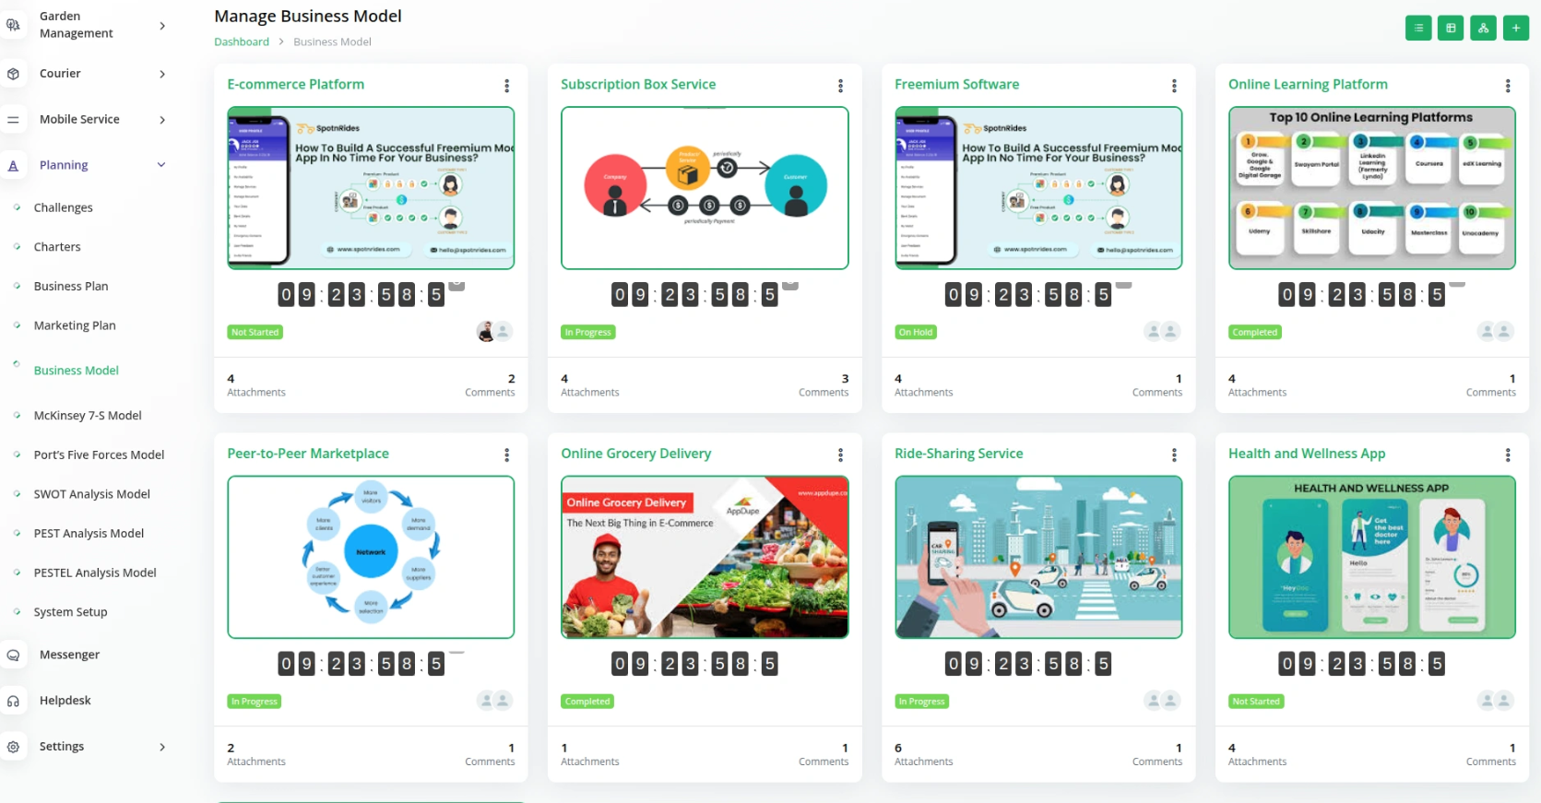Open options menu on Health and Wellness App

pyautogui.click(x=1508, y=455)
